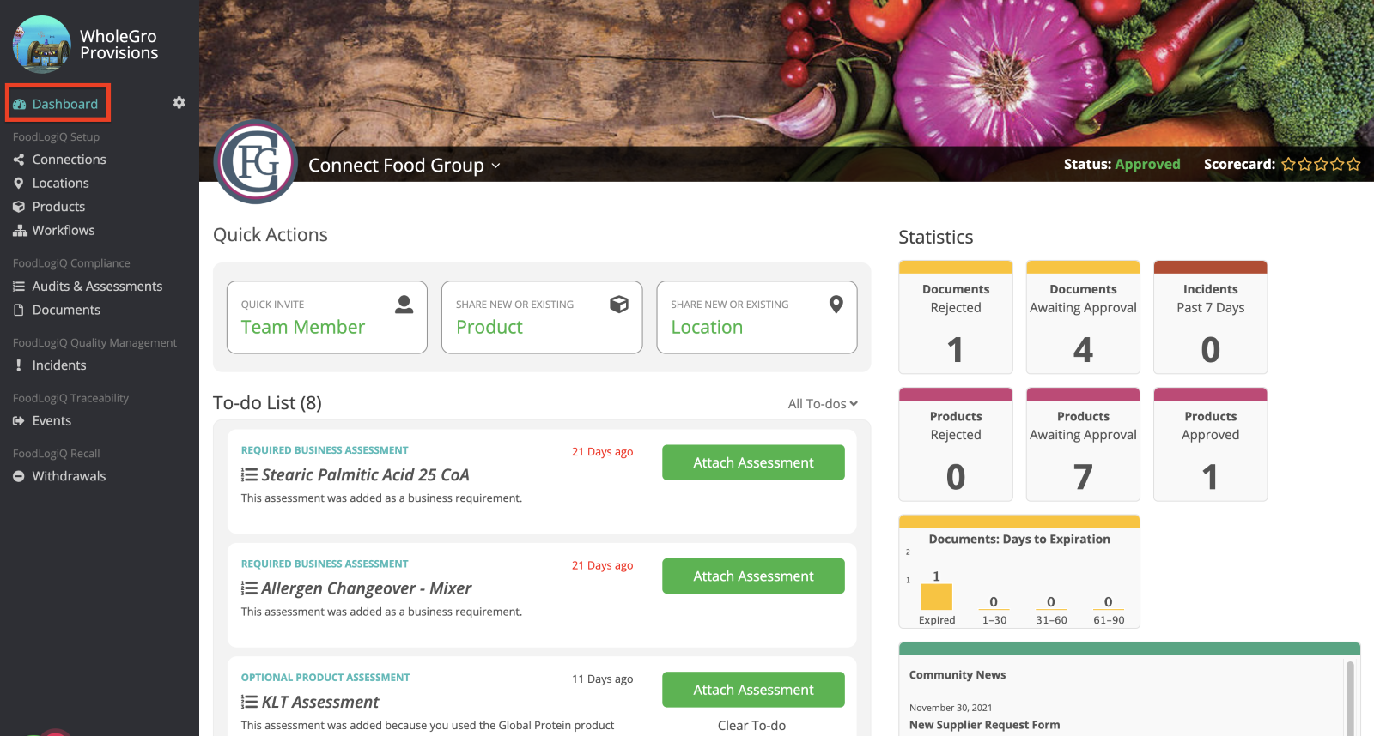
Task: Click the 61-90 days expiration count
Action: [1108, 602]
